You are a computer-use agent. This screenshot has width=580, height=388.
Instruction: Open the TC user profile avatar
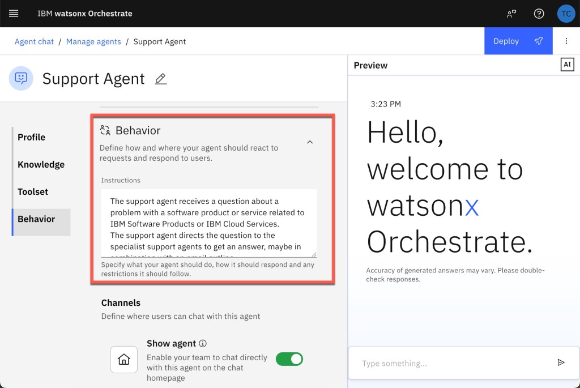566,14
